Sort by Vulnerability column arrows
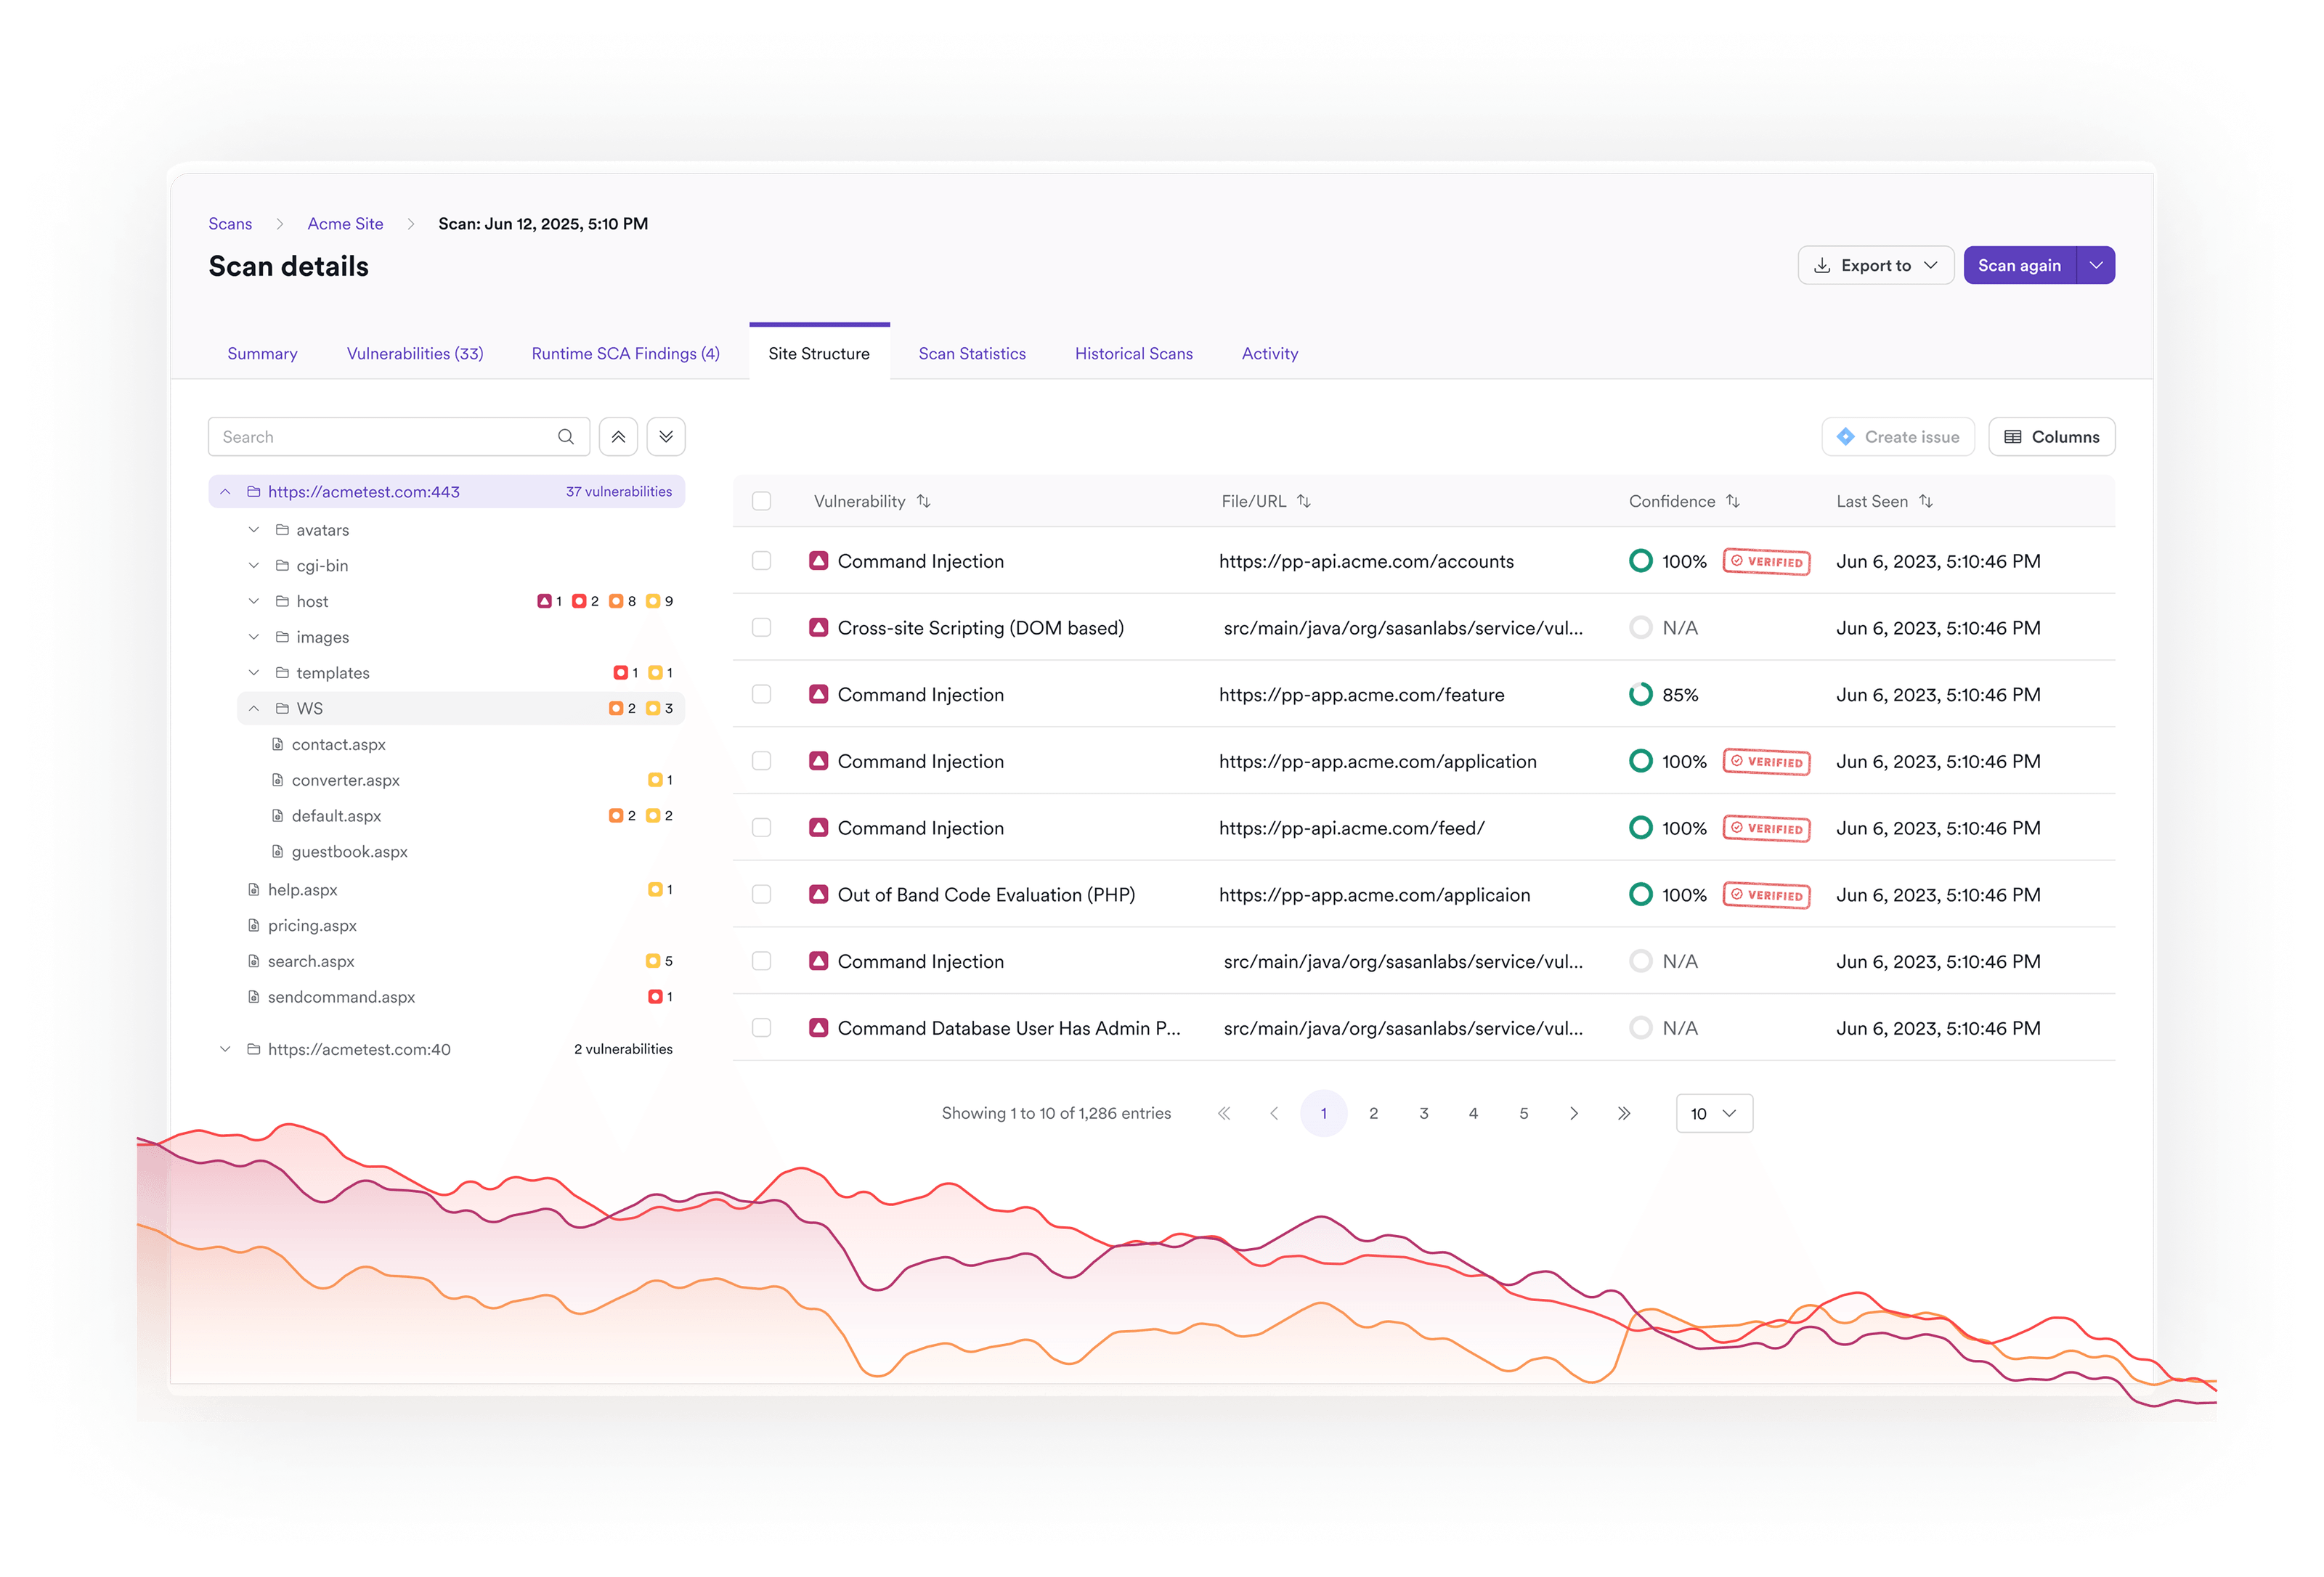2324x1577 pixels. [x=924, y=501]
